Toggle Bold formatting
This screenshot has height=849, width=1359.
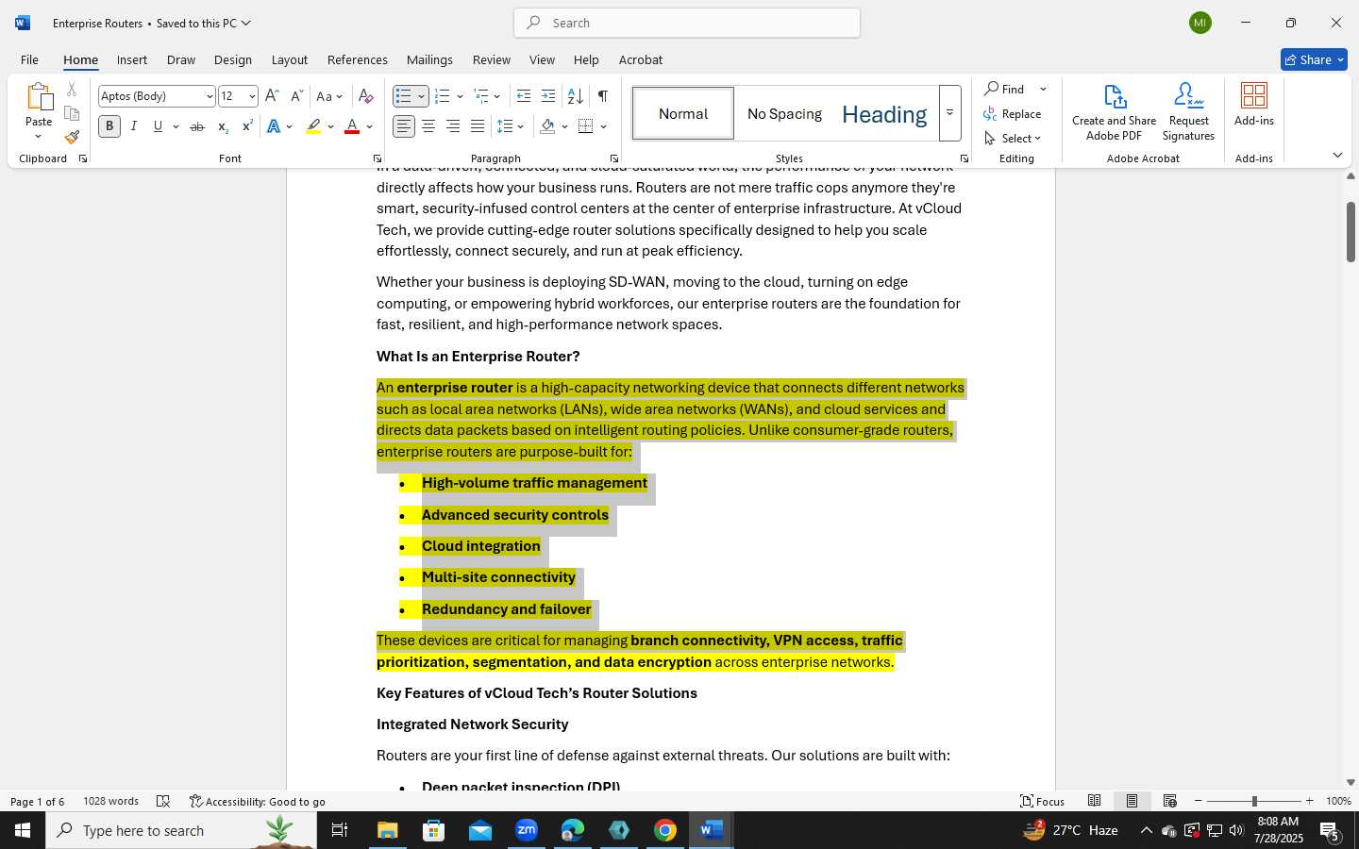tap(109, 126)
